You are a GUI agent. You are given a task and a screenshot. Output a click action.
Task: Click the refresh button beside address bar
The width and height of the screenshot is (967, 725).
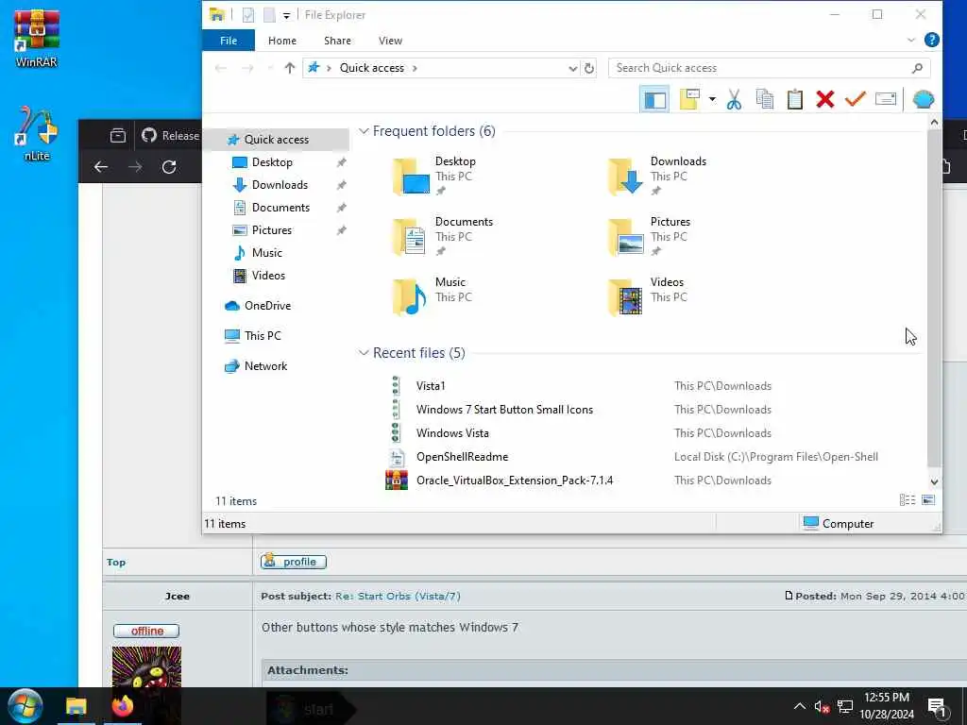pos(589,68)
